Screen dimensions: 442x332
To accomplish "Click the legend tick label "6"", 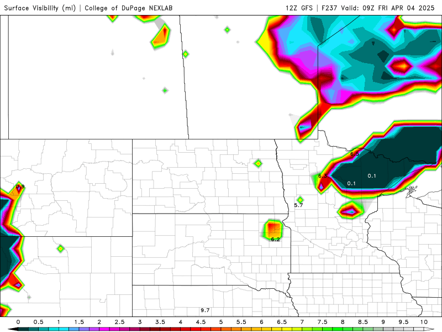I will point(261,322).
